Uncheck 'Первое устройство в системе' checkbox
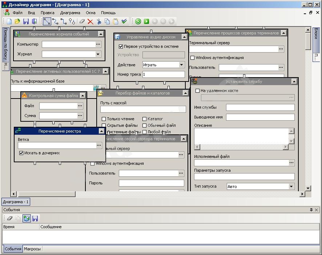This screenshot has height=255, width=322. (121, 46)
